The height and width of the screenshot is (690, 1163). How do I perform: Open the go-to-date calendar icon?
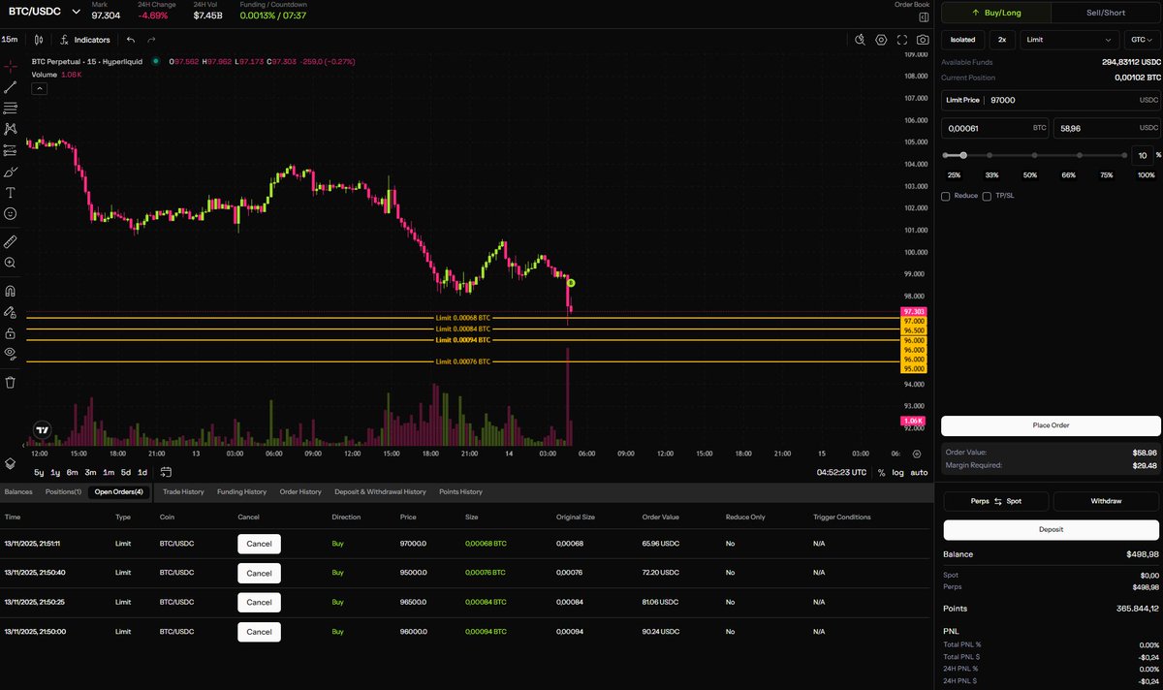coord(167,472)
